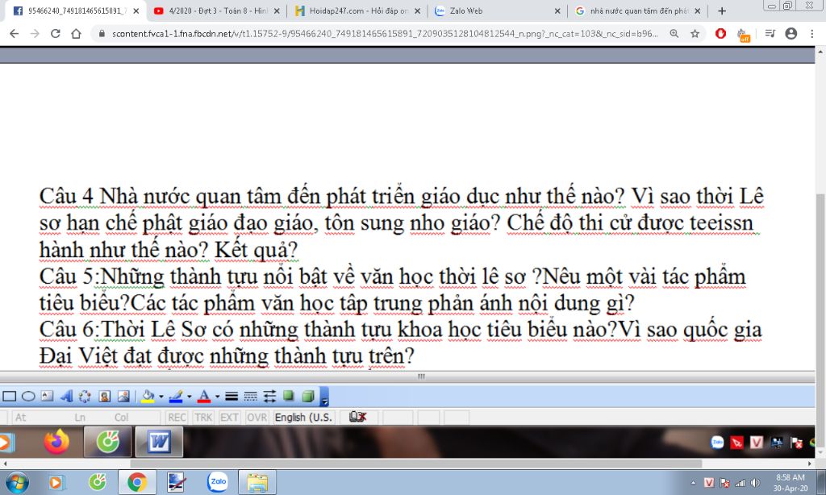Image resolution: width=826 pixels, height=495 pixels.
Task: Open the Insert Clip Art tool
Action: point(104,396)
